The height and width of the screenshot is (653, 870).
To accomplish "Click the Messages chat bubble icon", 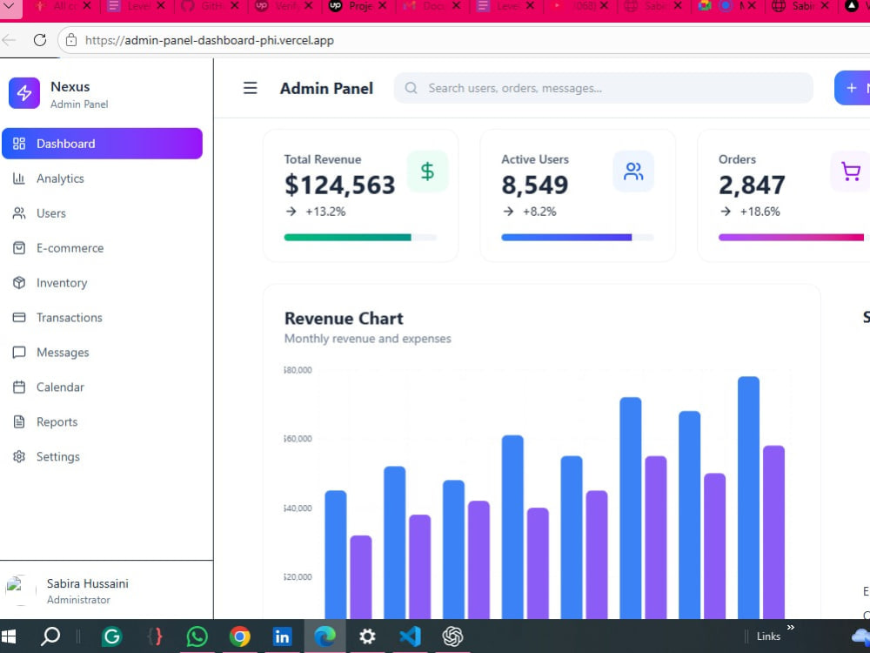I will click(x=19, y=352).
